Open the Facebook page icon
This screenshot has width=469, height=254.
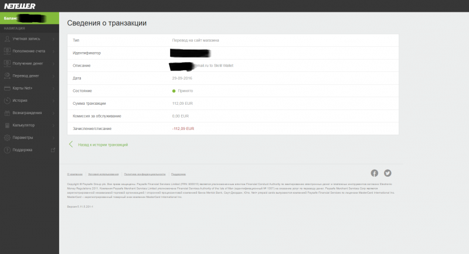pyautogui.click(x=375, y=173)
